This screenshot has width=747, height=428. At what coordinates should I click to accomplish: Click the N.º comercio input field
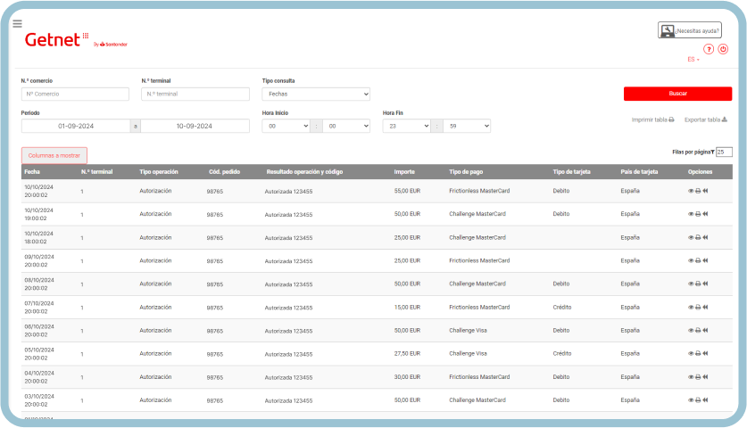tap(75, 94)
